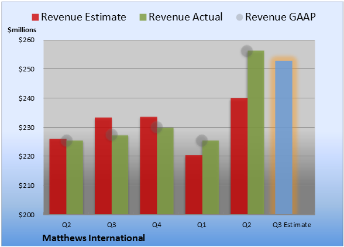Click the '$220' y-axis label
The height and width of the screenshot is (247, 344).
26,156
